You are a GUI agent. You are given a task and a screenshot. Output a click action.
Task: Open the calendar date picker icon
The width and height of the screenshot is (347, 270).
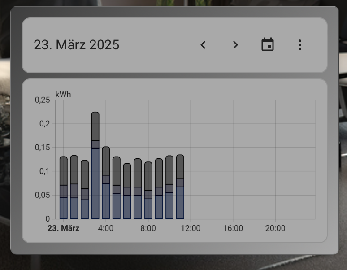tap(268, 45)
